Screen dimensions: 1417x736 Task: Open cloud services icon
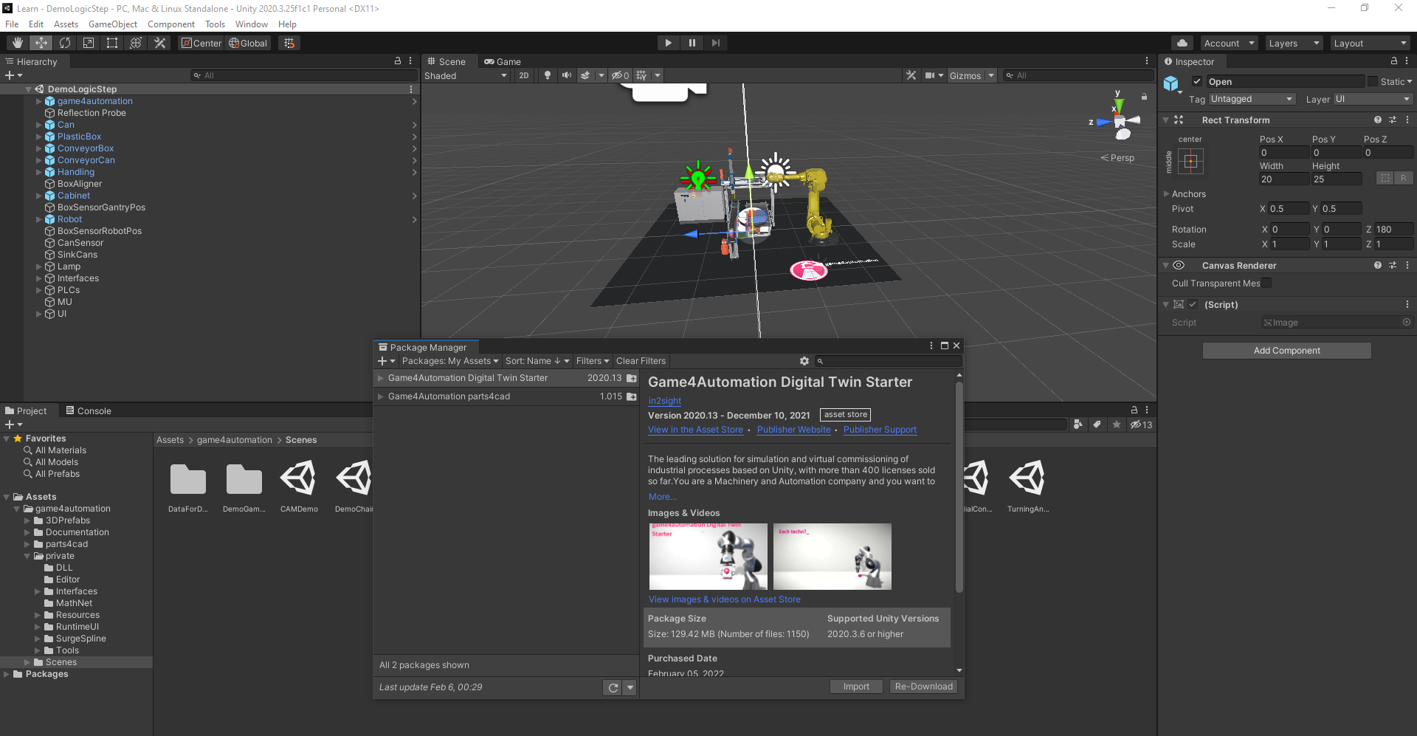coord(1182,43)
